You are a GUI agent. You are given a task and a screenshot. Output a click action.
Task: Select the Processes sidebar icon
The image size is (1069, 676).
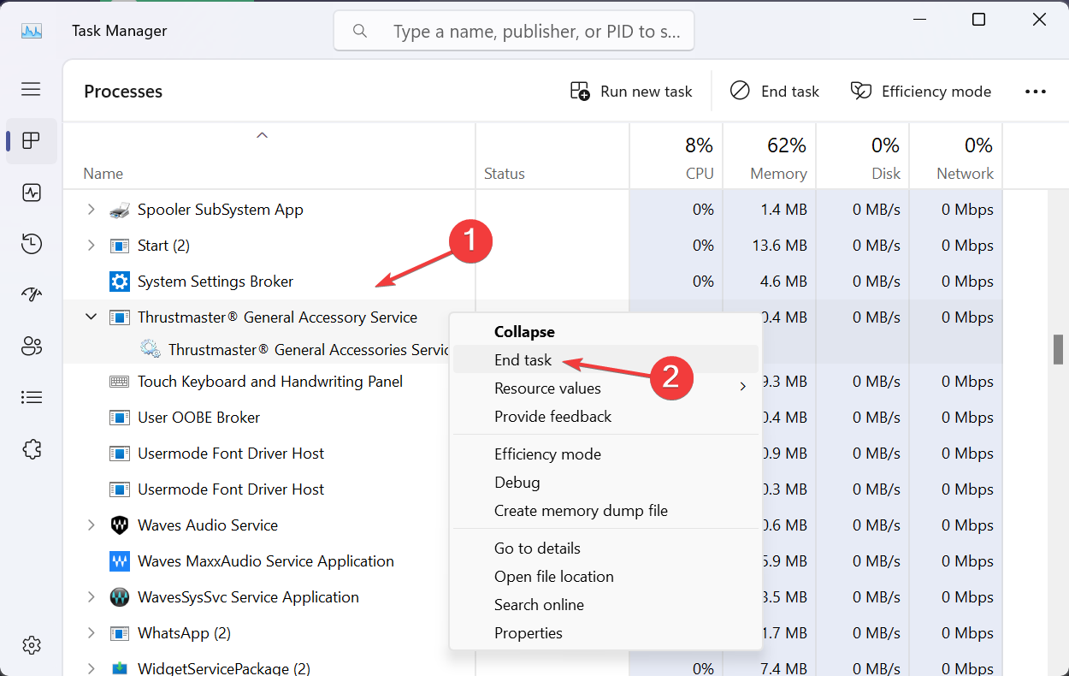pyautogui.click(x=32, y=141)
